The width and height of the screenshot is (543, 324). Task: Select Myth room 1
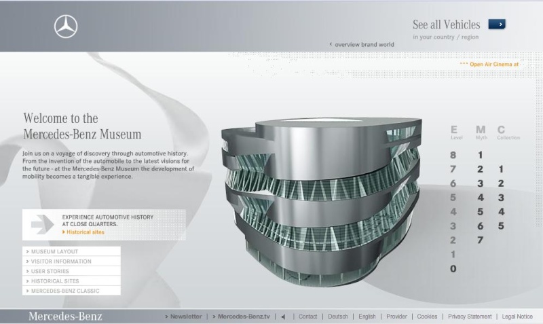480,155
